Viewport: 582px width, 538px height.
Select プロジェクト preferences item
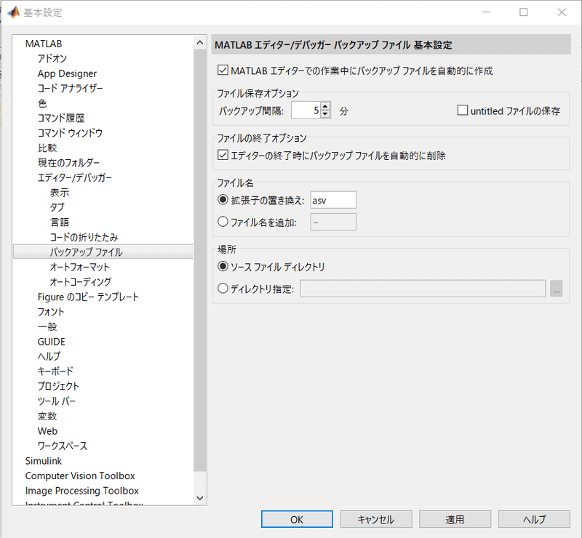[58, 386]
